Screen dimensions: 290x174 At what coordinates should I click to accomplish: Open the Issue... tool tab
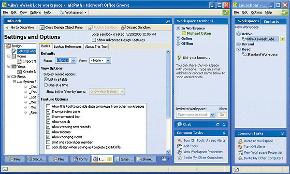[125, 159]
